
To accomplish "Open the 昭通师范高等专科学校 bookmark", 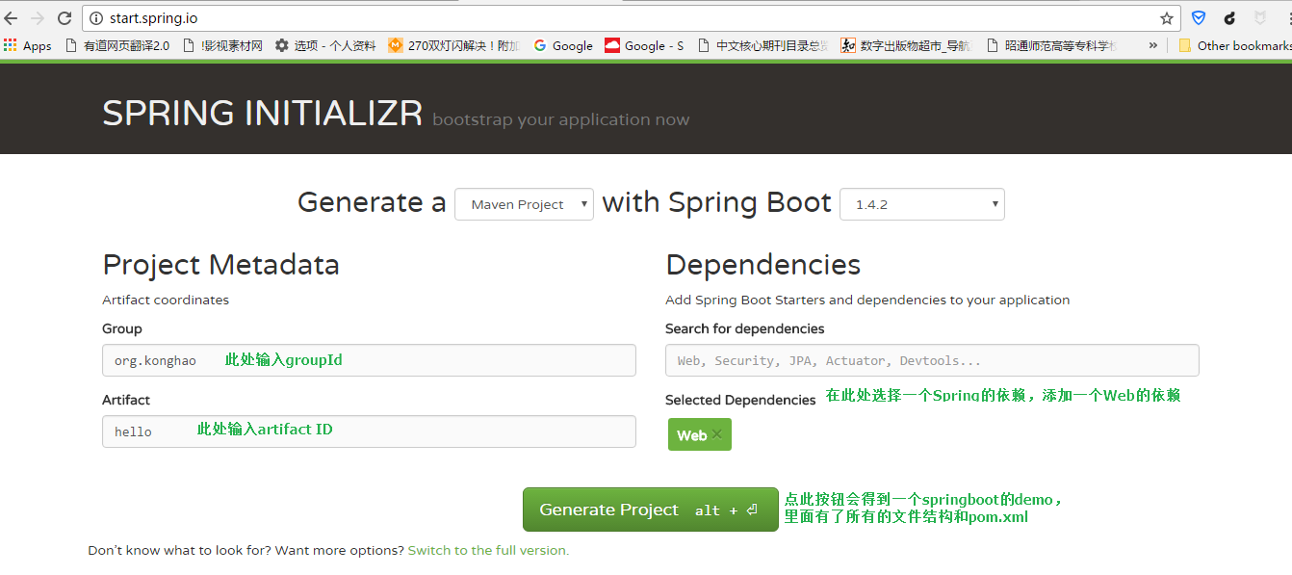I will tap(1051, 45).
